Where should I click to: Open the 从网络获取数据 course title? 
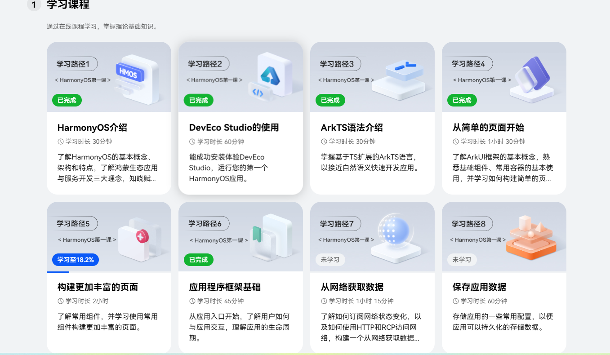click(352, 287)
